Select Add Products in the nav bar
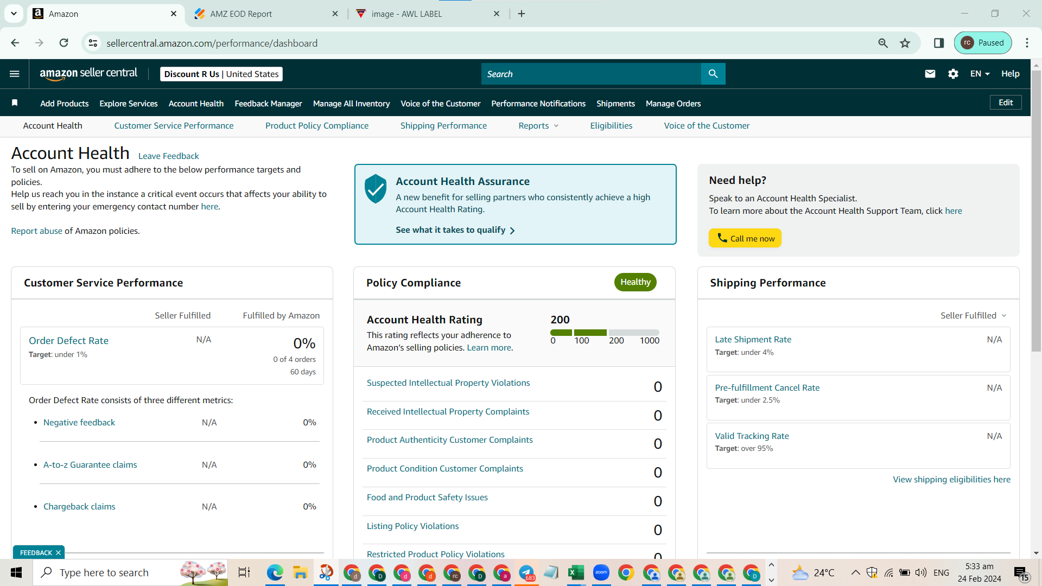This screenshot has height=586, width=1042. [x=65, y=104]
